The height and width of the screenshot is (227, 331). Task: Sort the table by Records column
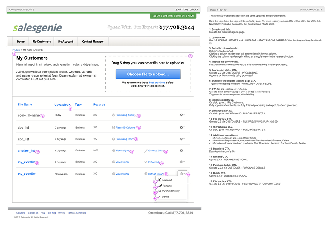coord(99,104)
